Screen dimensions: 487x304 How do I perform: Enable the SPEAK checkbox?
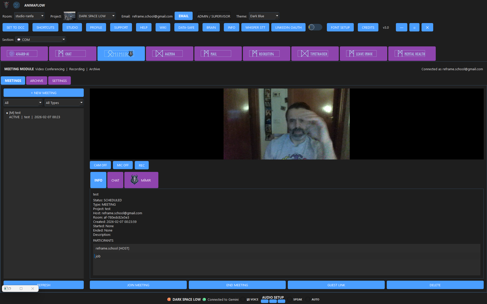(x=290, y=299)
